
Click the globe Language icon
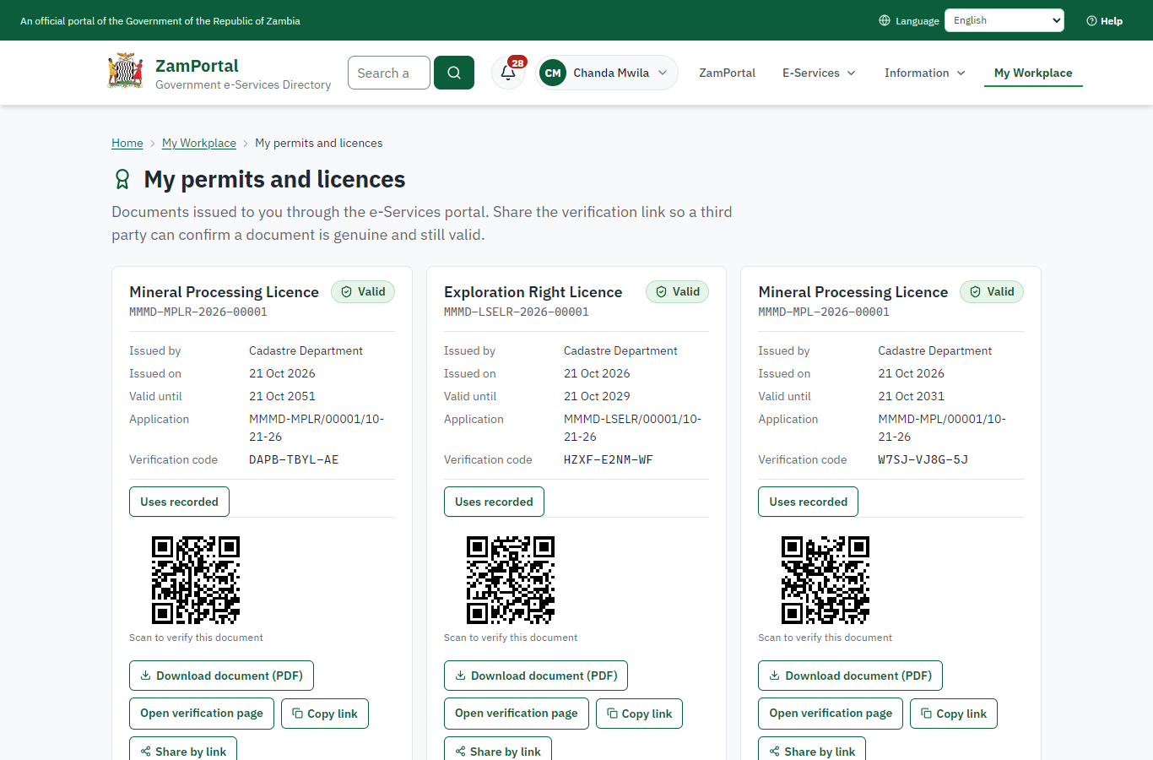[885, 20]
